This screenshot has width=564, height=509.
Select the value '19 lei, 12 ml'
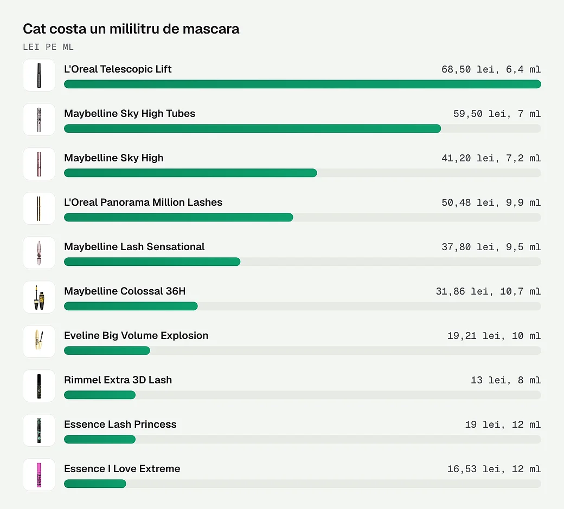(x=503, y=425)
